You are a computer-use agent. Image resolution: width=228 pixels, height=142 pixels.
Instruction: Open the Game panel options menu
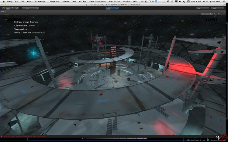click(224, 12)
